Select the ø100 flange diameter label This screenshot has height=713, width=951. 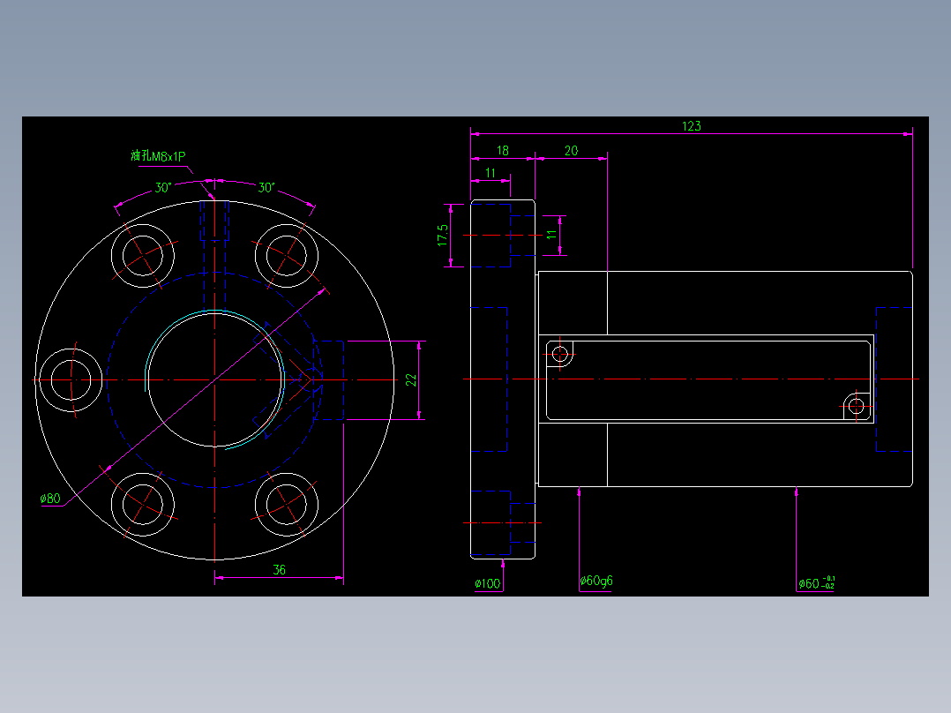point(488,584)
